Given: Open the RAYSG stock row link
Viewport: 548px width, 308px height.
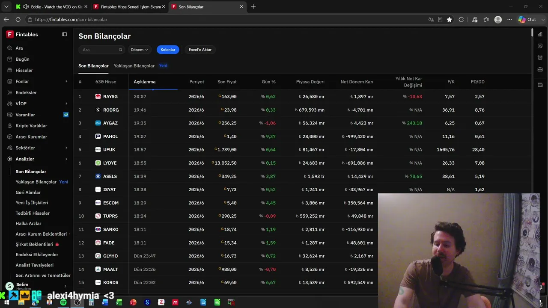Looking at the screenshot, I should tap(110, 97).
